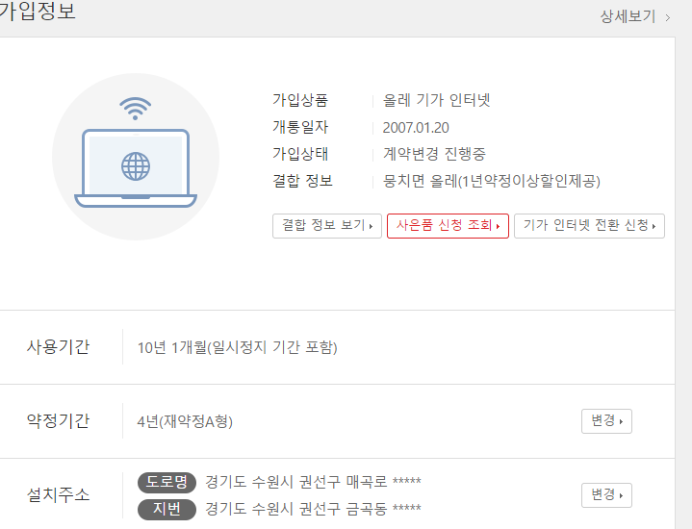The image size is (692, 529).
Task: Change 약정기간 using its 변경 button
Action: 606,421
